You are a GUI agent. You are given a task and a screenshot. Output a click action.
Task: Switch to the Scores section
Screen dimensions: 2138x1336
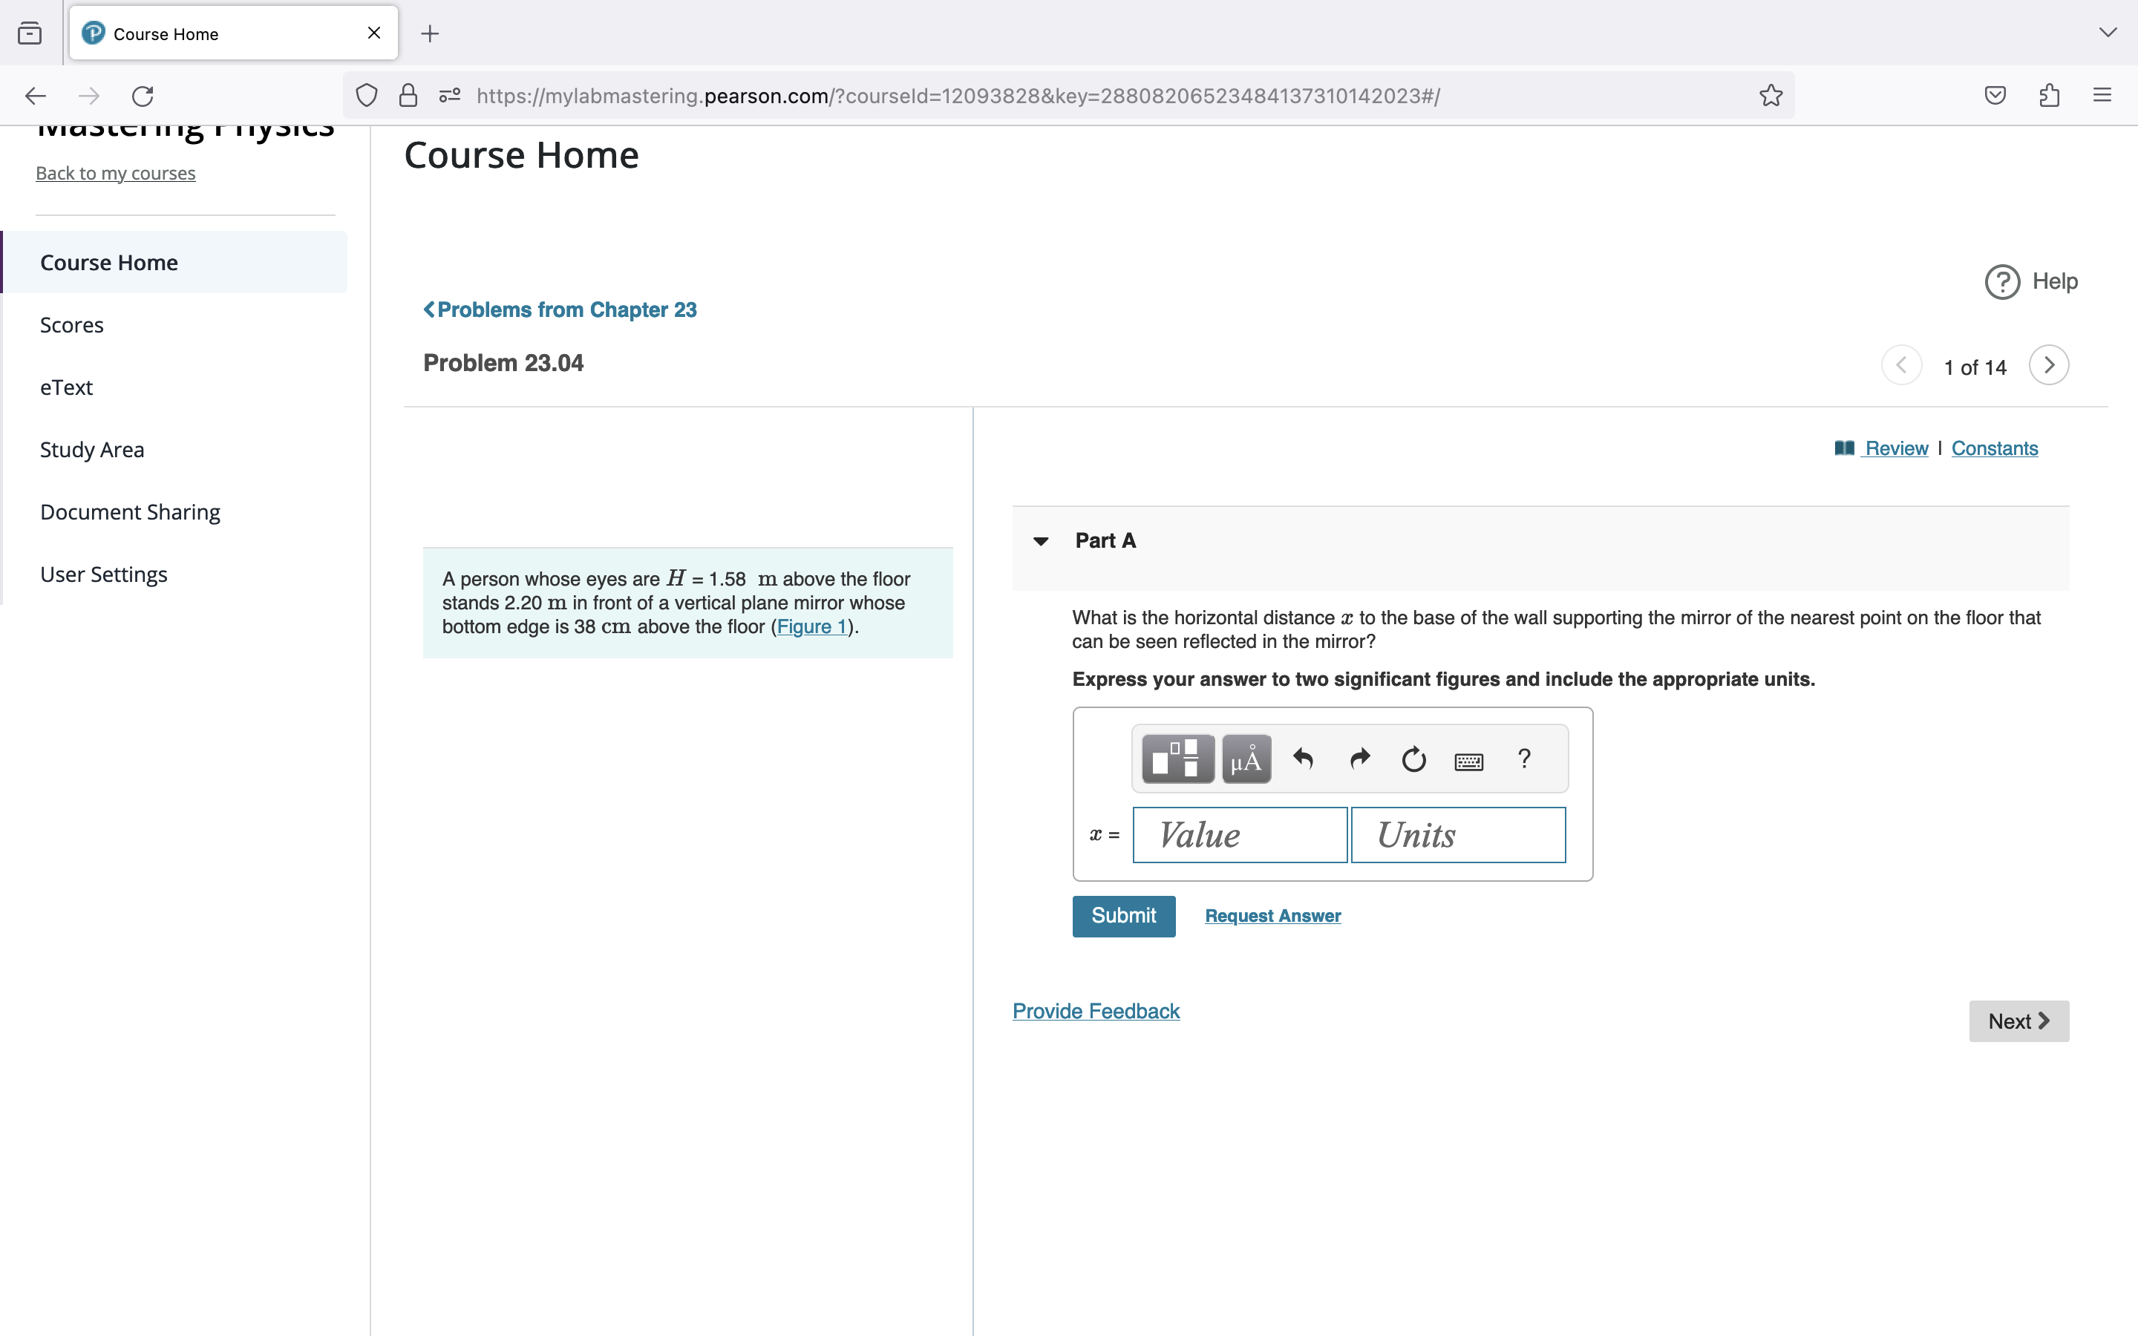pyautogui.click(x=71, y=324)
